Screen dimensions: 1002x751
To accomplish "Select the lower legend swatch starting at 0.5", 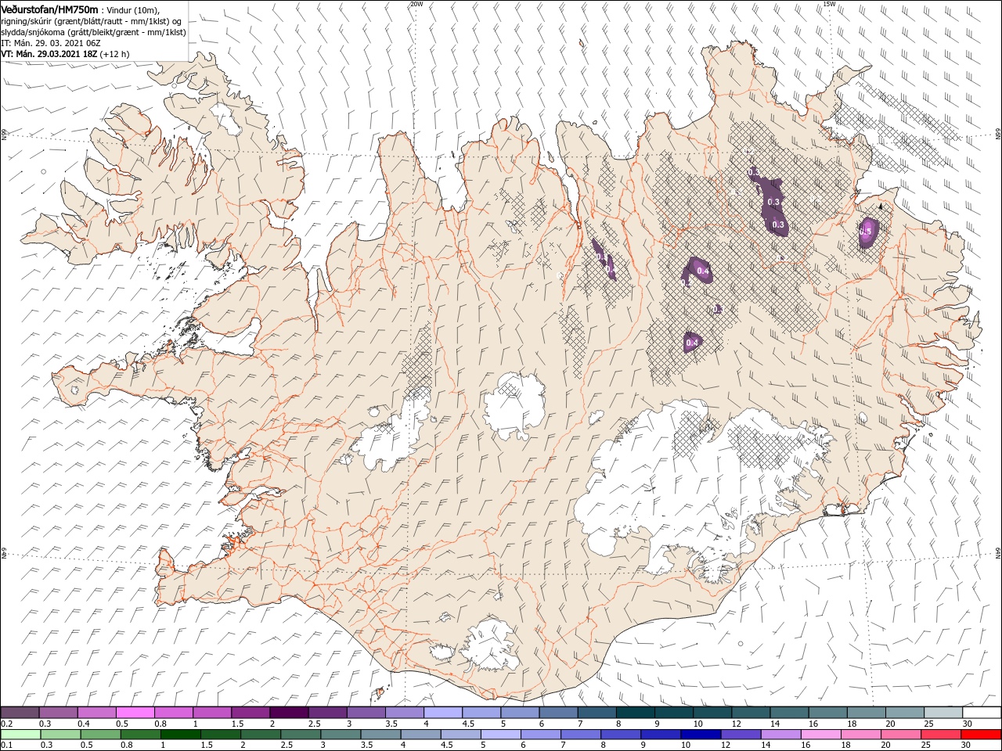I will pyautogui.click(x=101, y=735).
